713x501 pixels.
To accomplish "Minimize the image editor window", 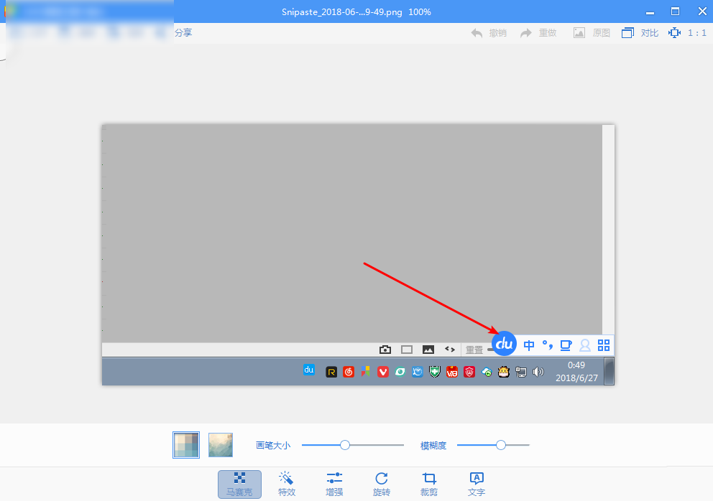I will [650, 11].
